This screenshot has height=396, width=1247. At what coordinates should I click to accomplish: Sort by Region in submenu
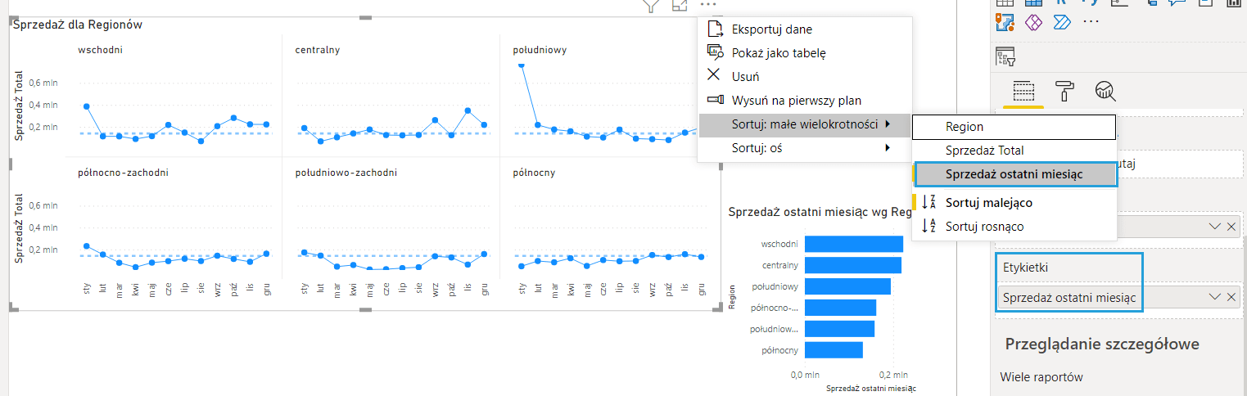(x=965, y=127)
